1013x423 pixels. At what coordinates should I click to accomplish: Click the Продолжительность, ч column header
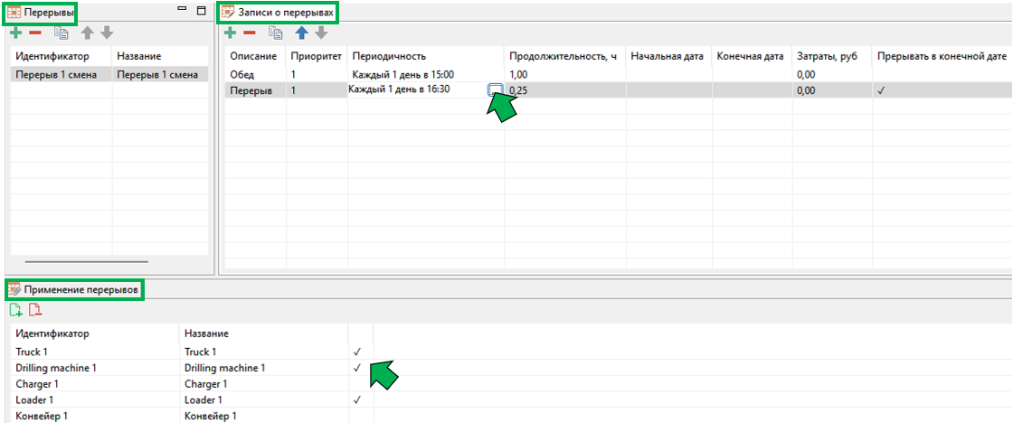coord(565,57)
